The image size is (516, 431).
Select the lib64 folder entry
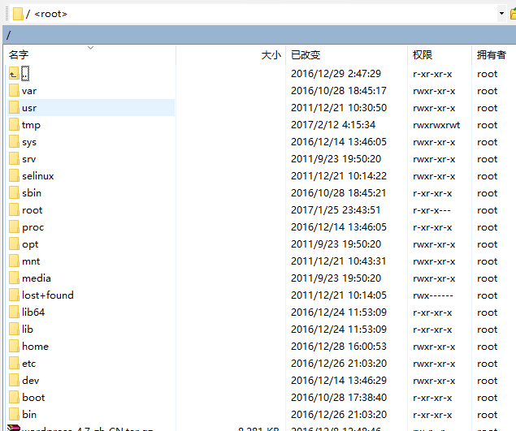point(33,312)
